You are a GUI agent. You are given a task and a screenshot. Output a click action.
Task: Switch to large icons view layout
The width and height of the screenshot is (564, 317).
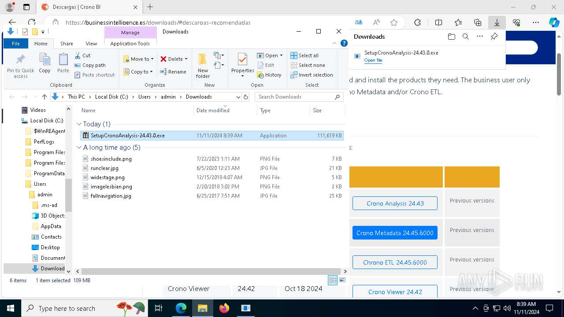342,280
